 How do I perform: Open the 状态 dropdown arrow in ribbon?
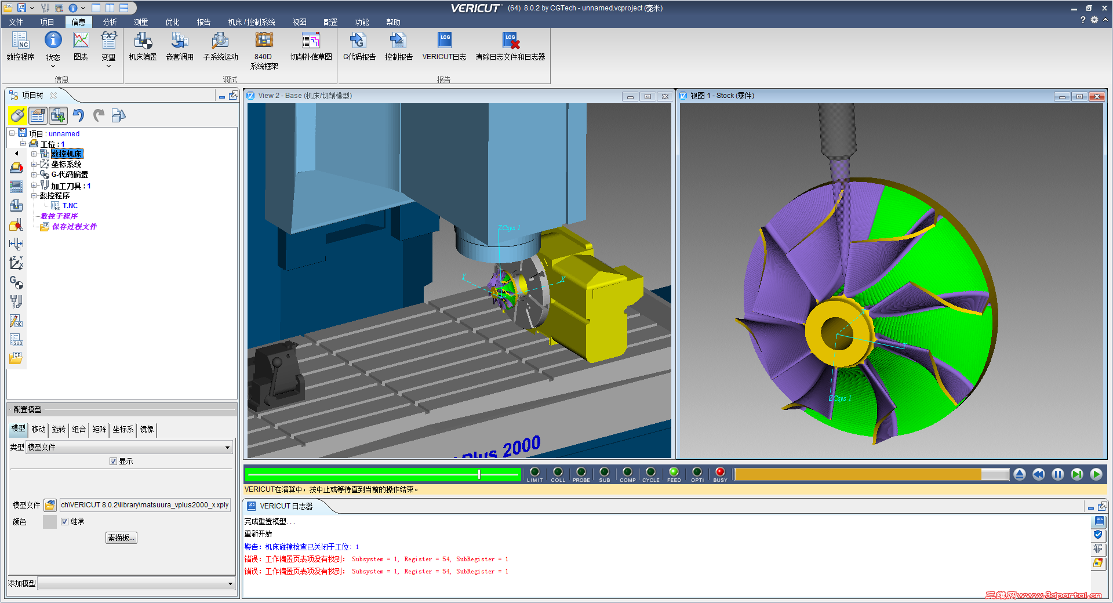[53, 66]
